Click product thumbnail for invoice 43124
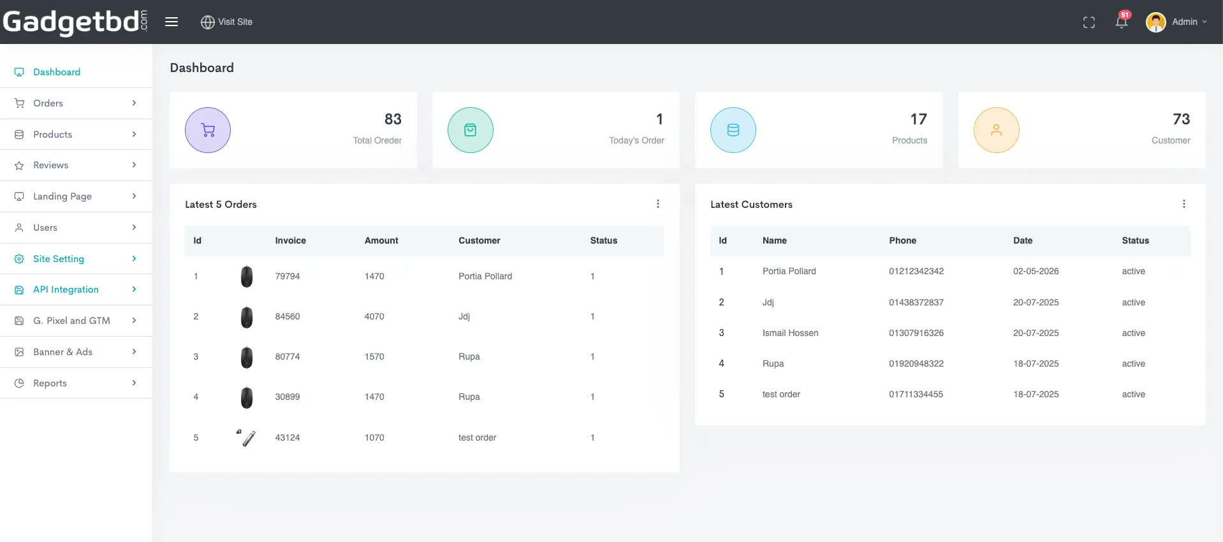 tap(246, 437)
